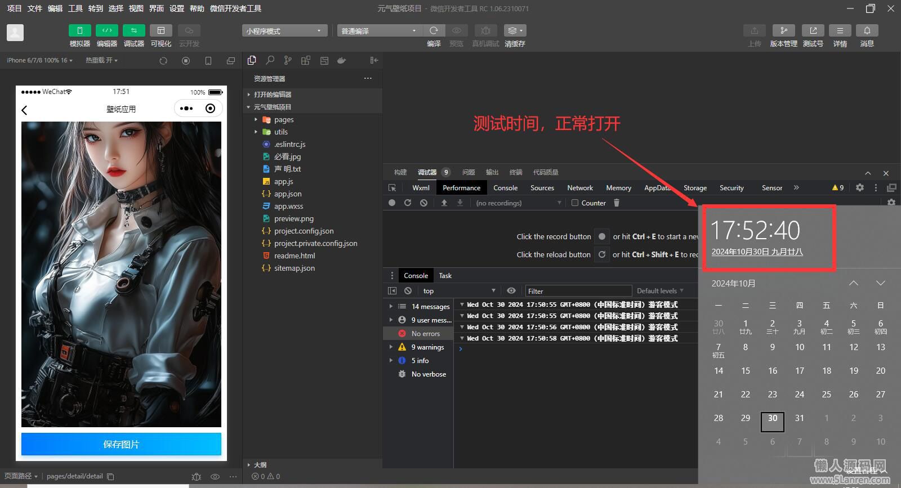Open search icon in explorer sidebar

[x=270, y=60]
